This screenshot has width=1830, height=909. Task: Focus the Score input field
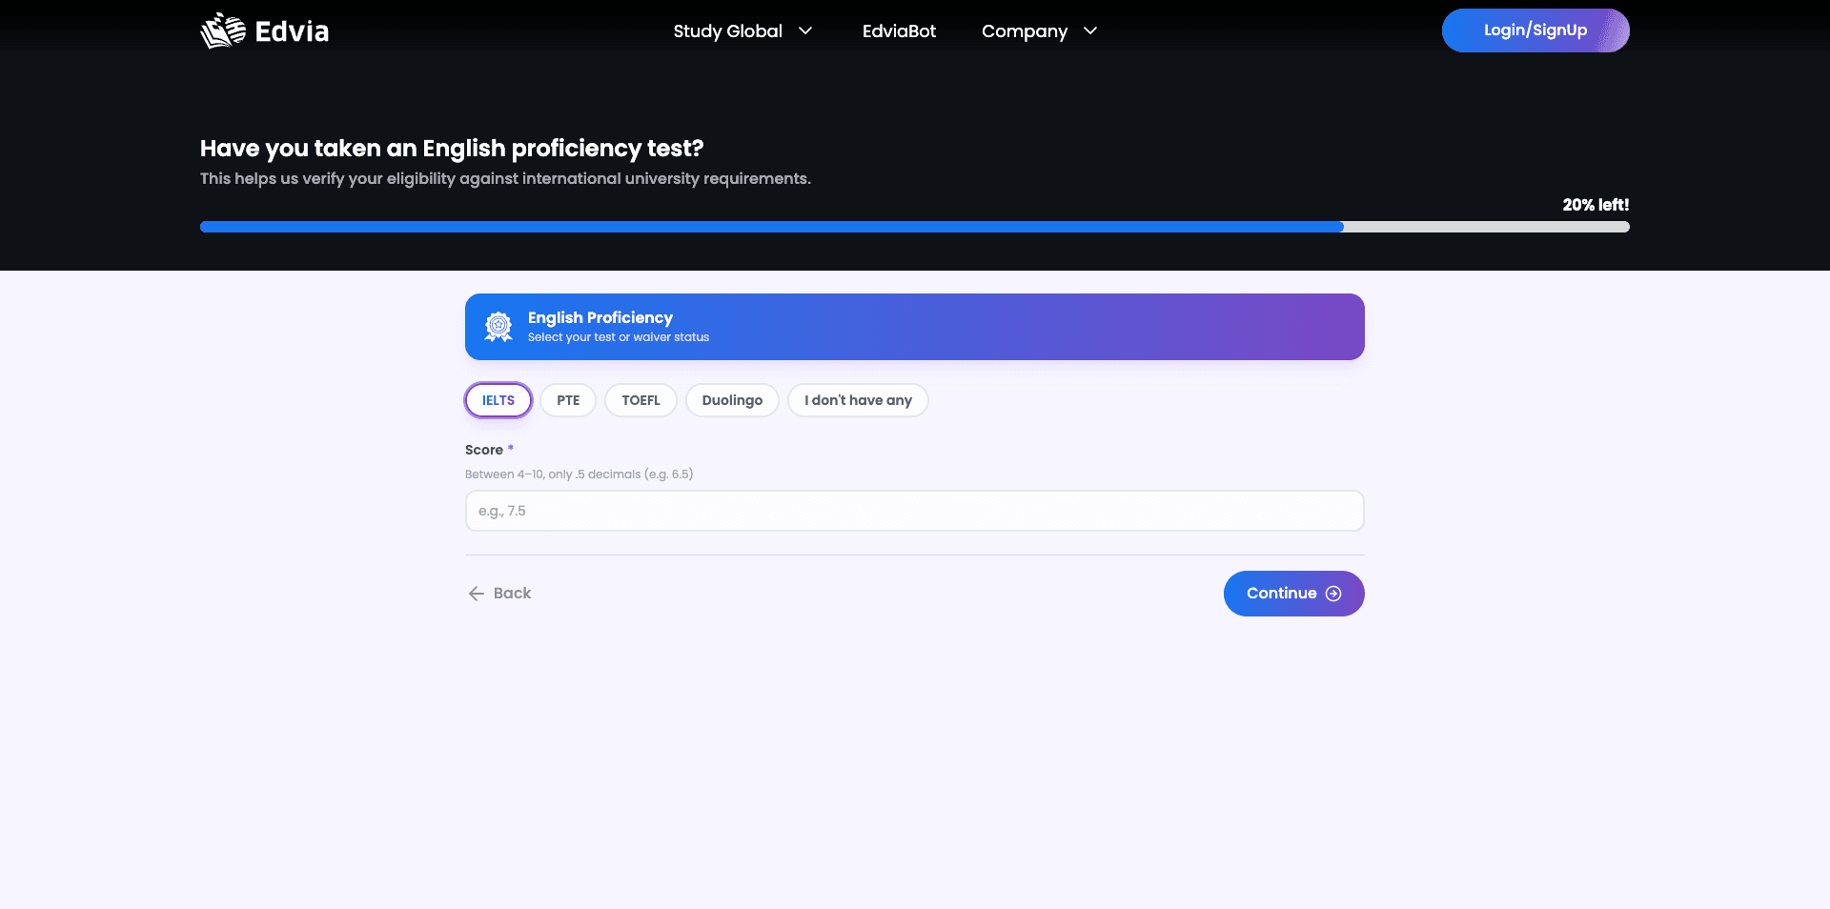pyautogui.click(x=915, y=511)
